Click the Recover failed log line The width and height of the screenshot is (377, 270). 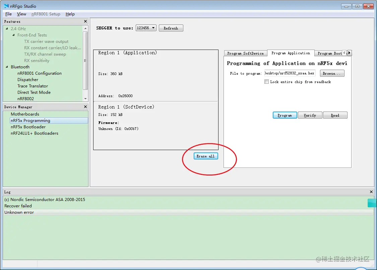pos(18,206)
